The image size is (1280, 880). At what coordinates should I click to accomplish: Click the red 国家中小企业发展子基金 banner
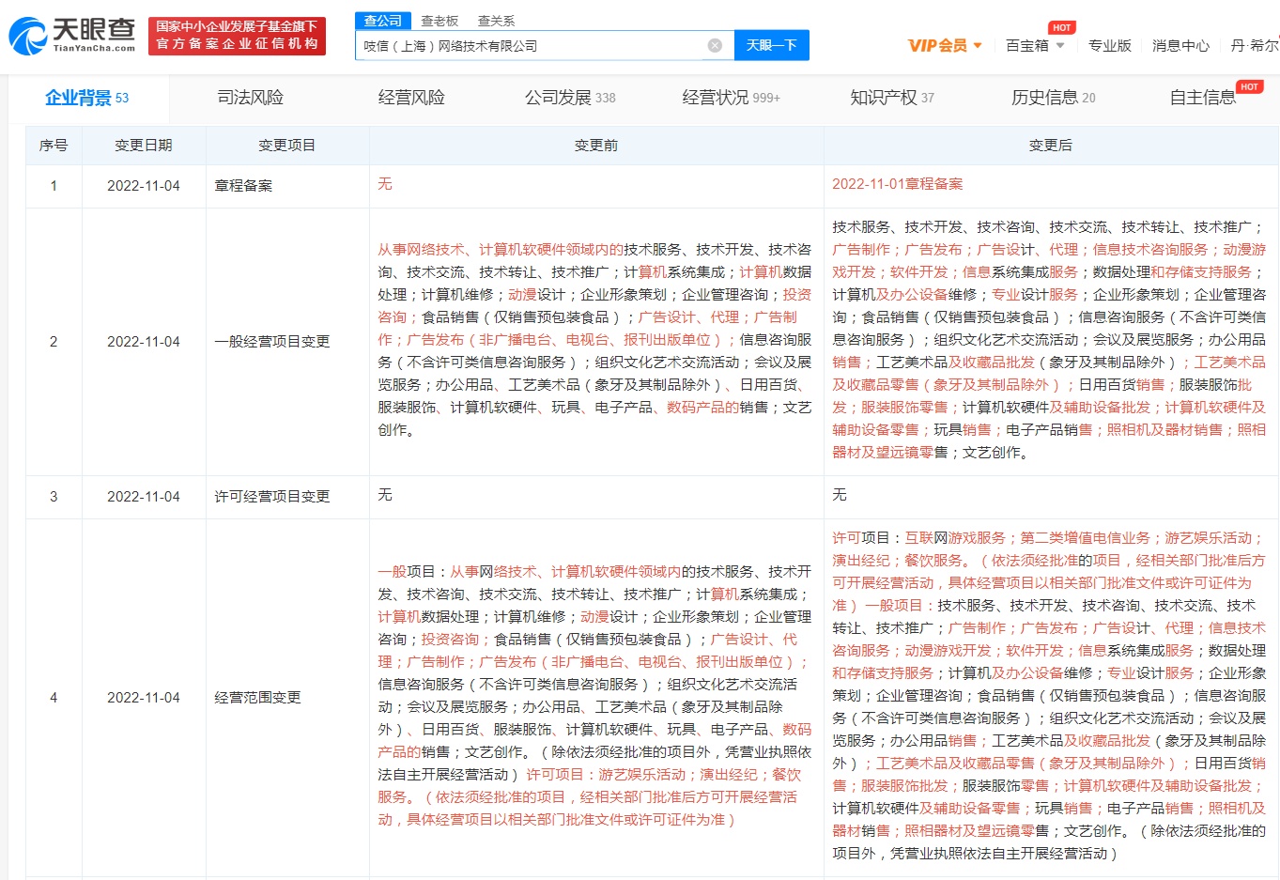pyautogui.click(x=237, y=36)
